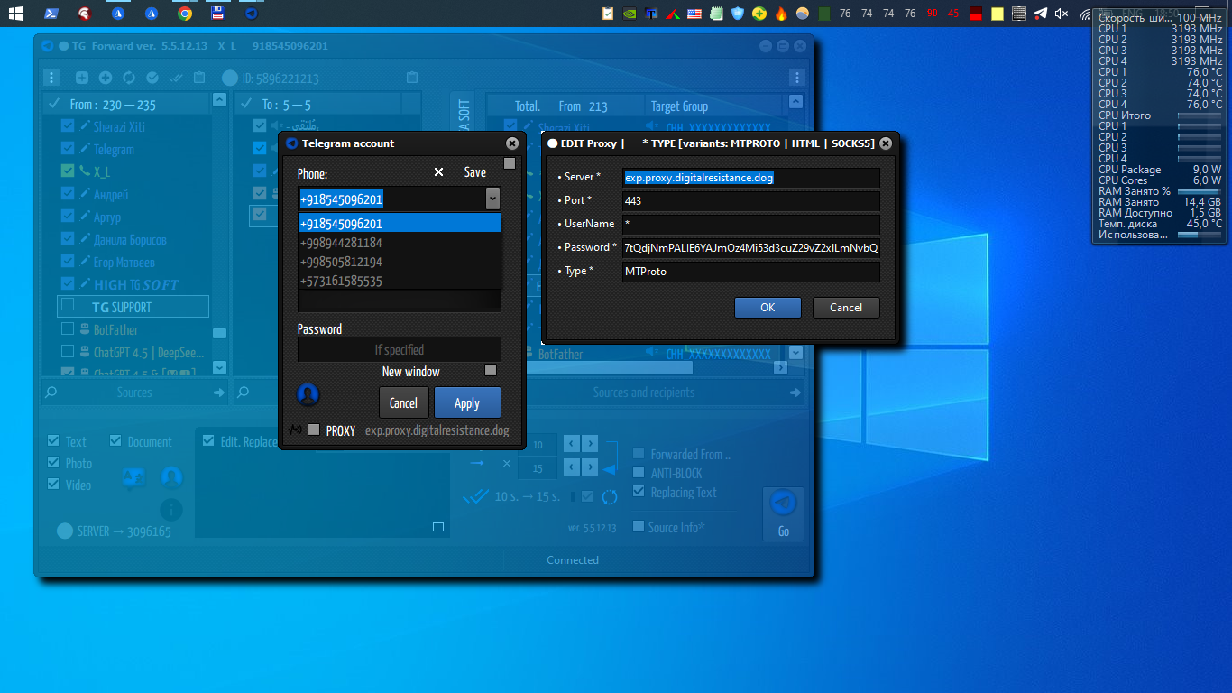Open the Telegram account avatar icon
Viewport: 1232px width, 693px height.
(307, 394)
